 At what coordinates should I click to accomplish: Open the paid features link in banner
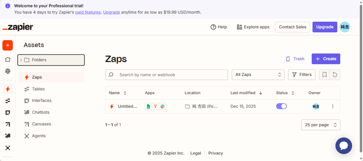pyautogui.click(x=88, y=12)
